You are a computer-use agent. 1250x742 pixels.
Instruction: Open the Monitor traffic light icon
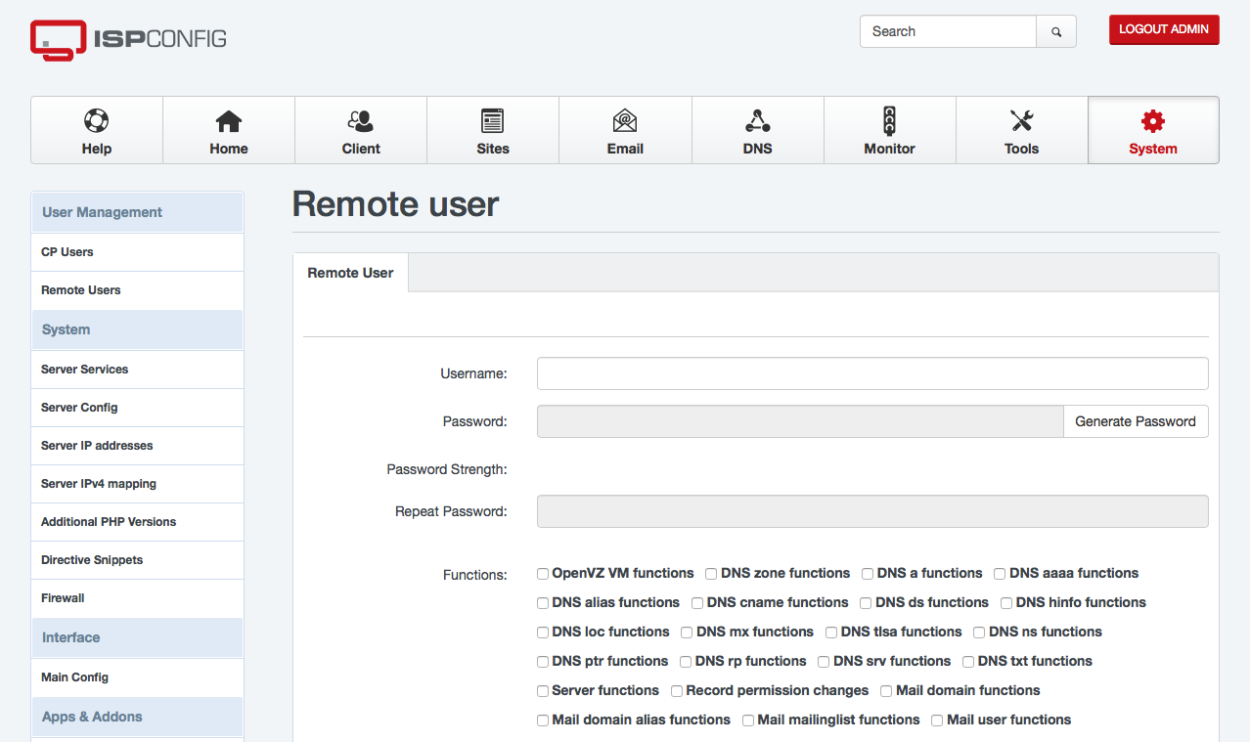(889, 121)
